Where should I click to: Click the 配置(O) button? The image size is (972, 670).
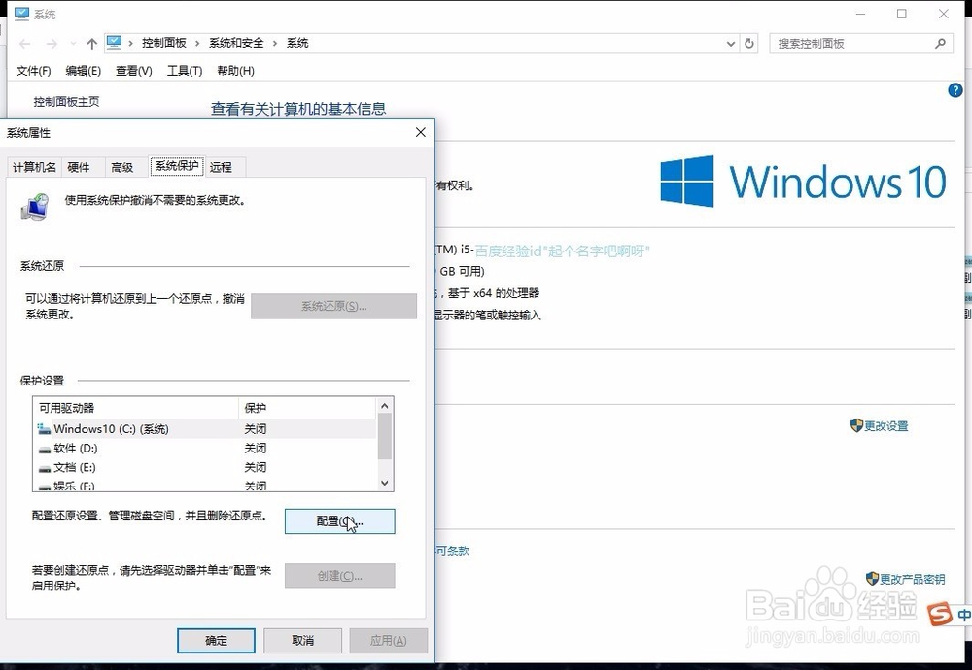[338, 521]
